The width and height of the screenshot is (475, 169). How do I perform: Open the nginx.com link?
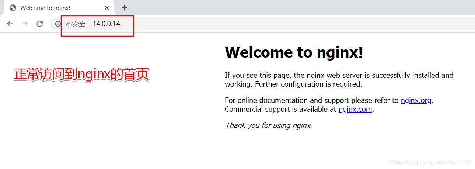[355, 109]
